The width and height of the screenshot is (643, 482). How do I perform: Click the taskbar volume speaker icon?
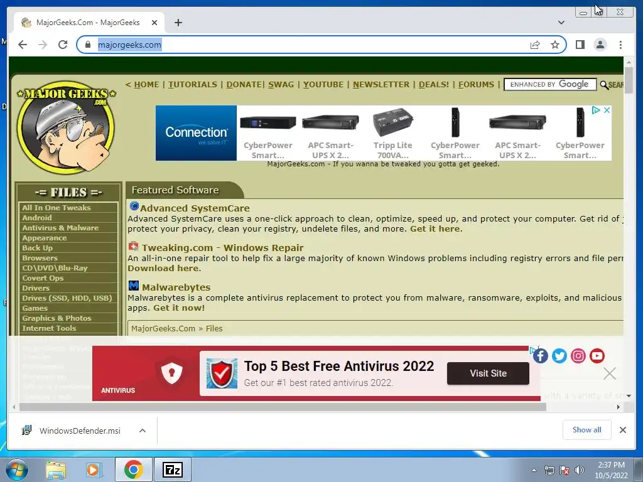[580, 470]
